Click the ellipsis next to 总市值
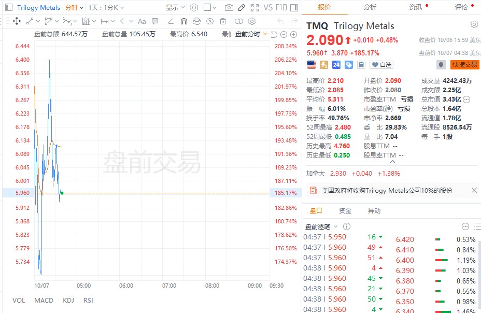The image size is (481, 313). point(466,99)
